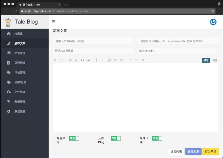The height and width of the screenshot is (158, 223).
Task: Disable the 允许 Ping switch
Action: pyautogui.click(x=116, y=138)
